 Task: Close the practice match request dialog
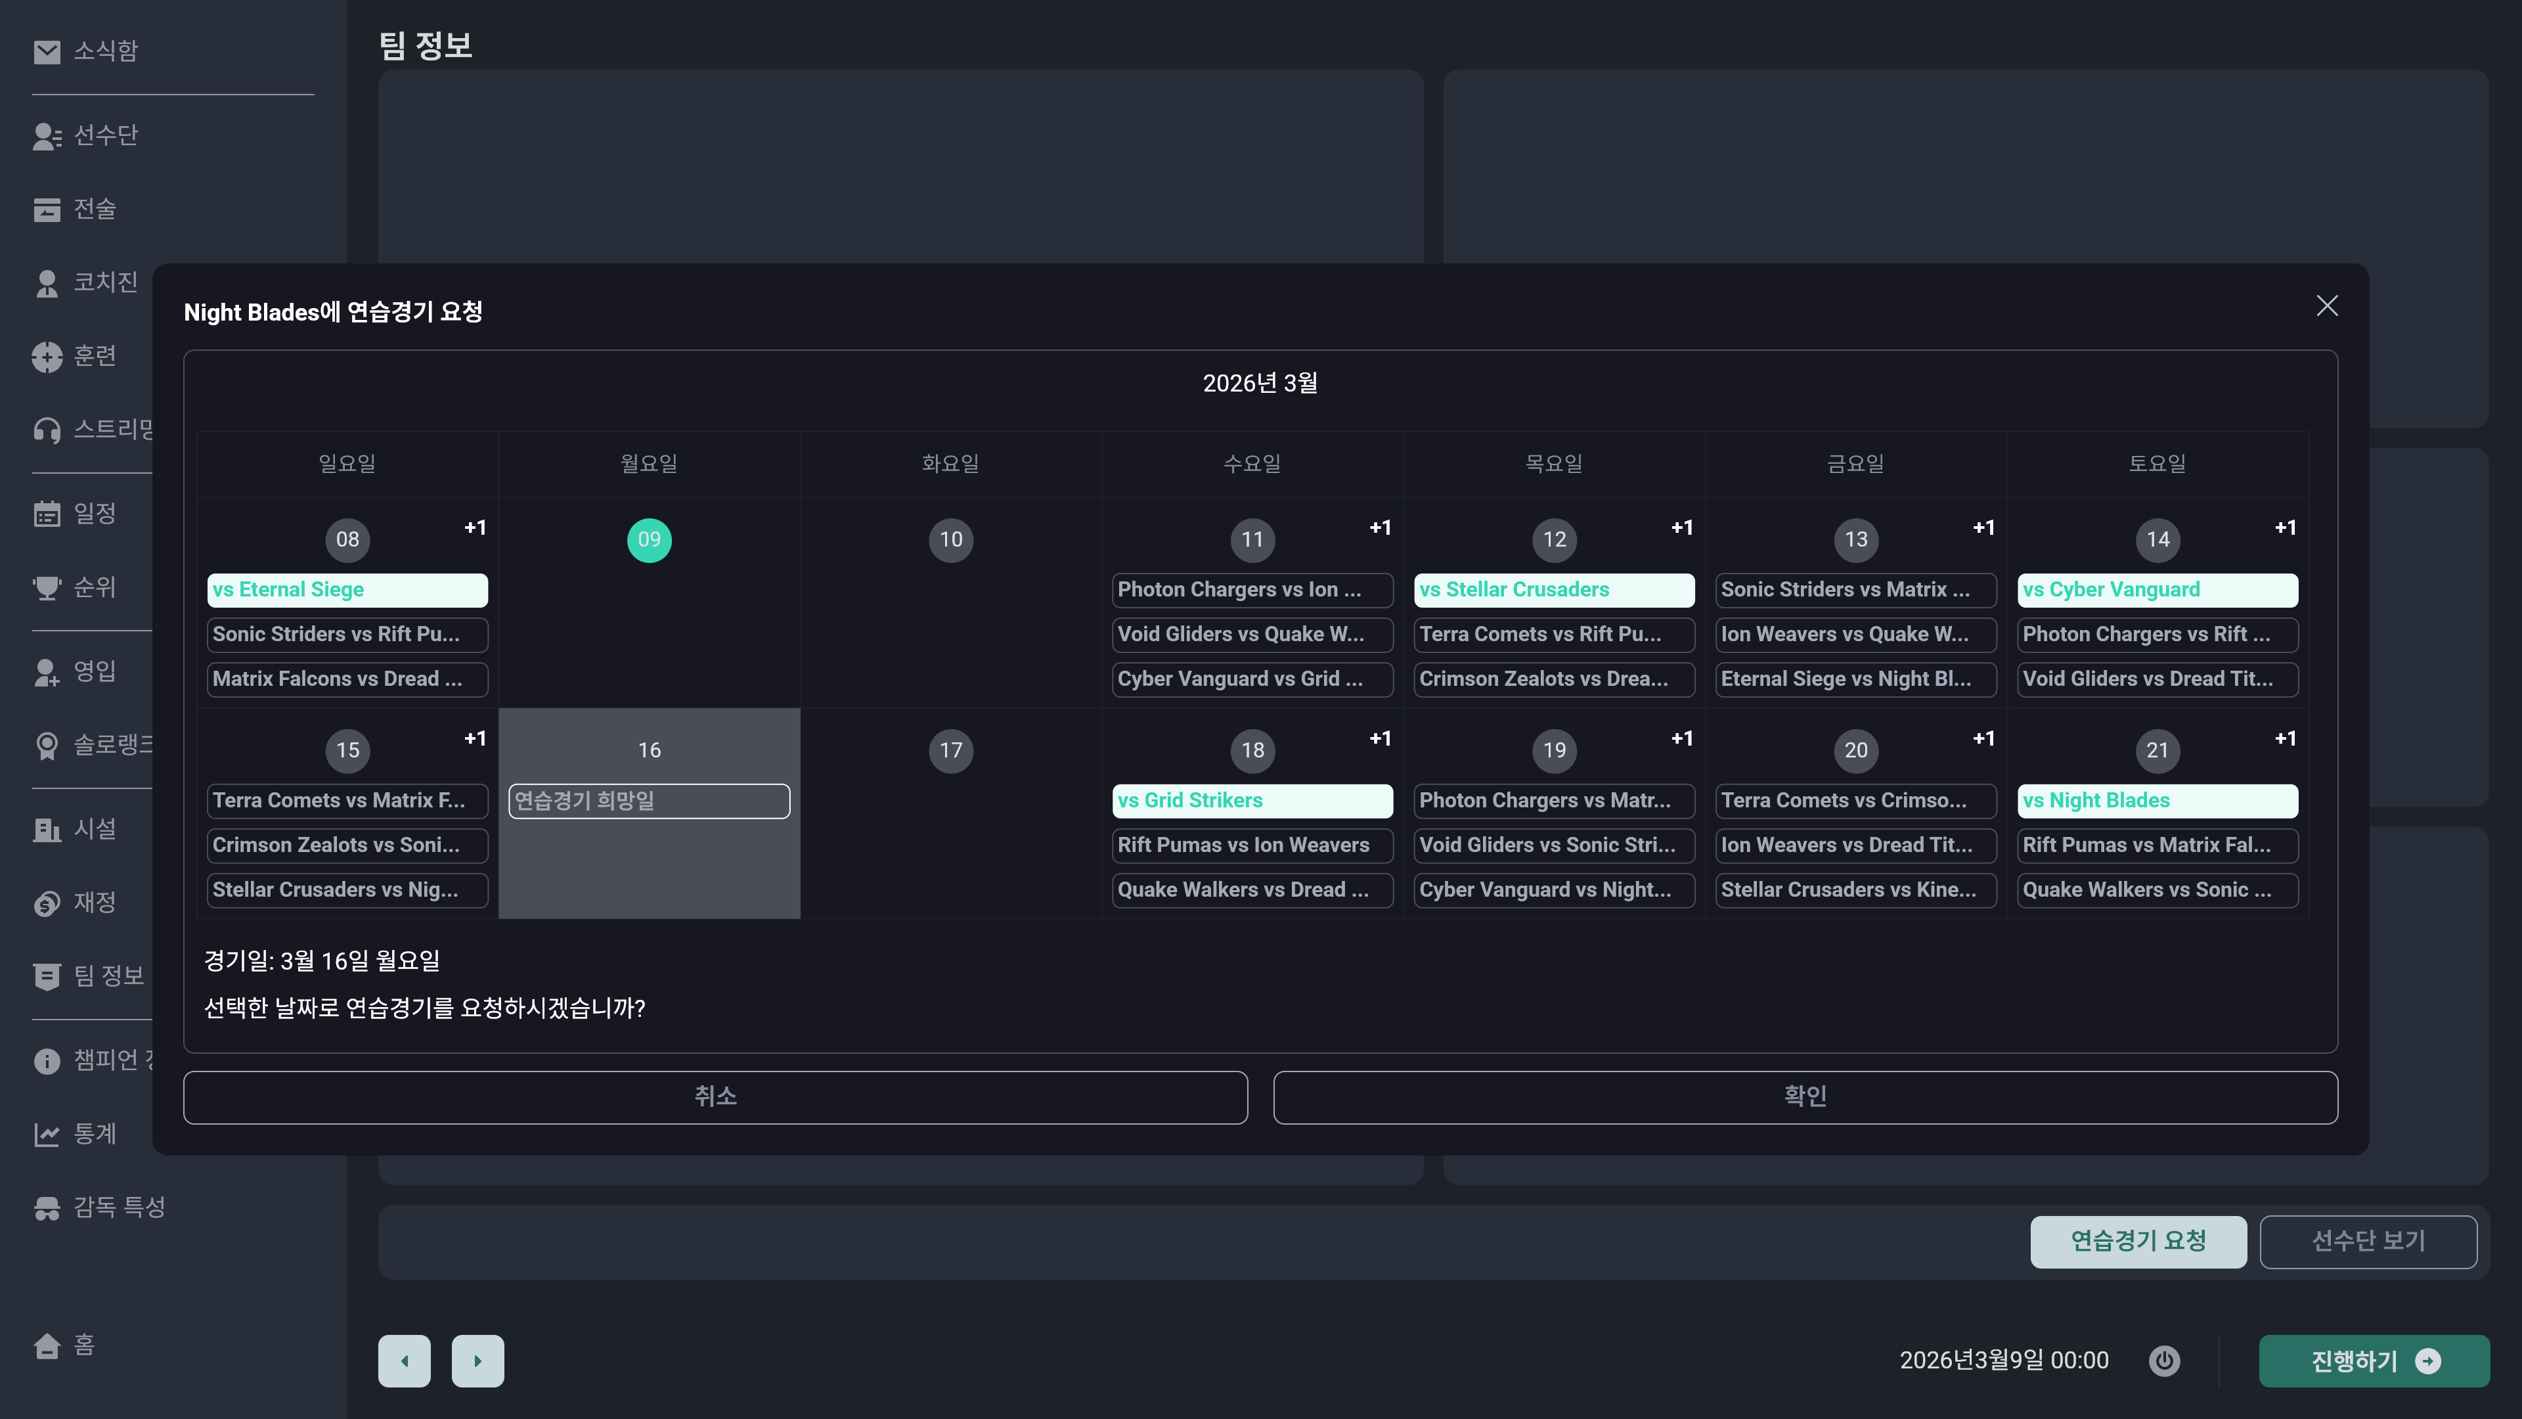point(2326,307)
